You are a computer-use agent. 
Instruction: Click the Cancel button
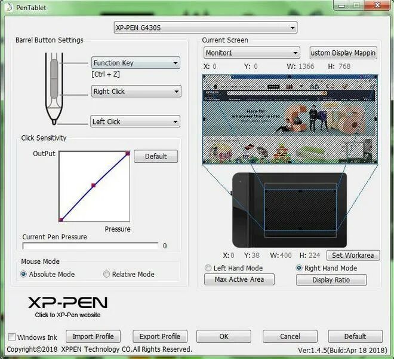290,336
